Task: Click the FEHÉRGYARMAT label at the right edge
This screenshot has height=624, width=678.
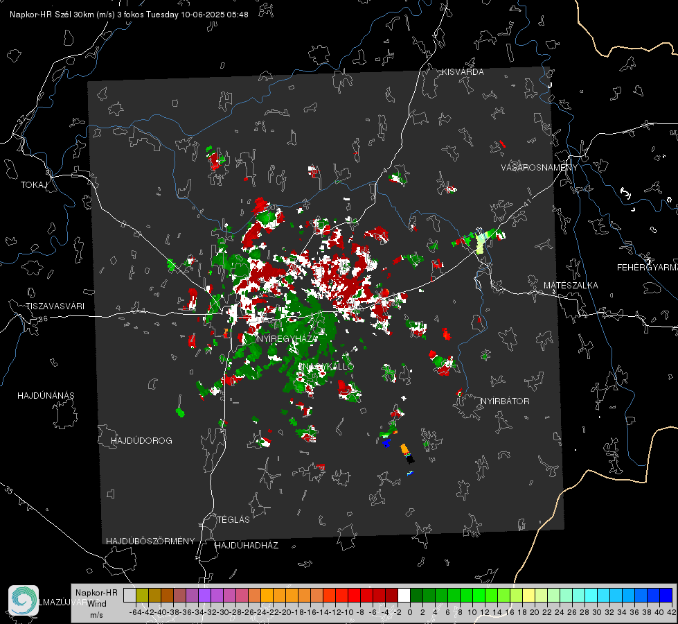Action: pyautogui.click(x=647, y=268)
